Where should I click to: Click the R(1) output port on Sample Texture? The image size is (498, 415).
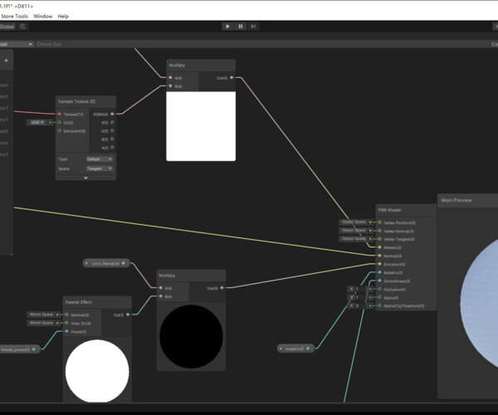pos(112,122)
